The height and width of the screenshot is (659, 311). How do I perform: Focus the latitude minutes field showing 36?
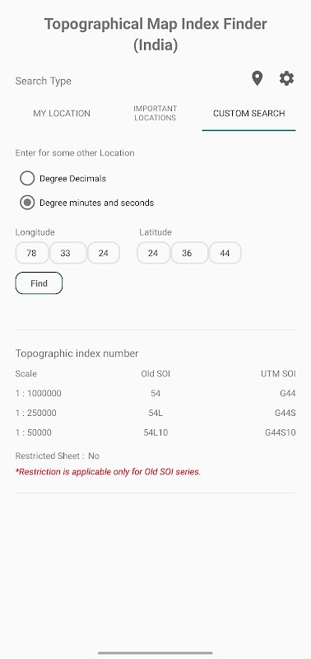click(x=189, y=253)
